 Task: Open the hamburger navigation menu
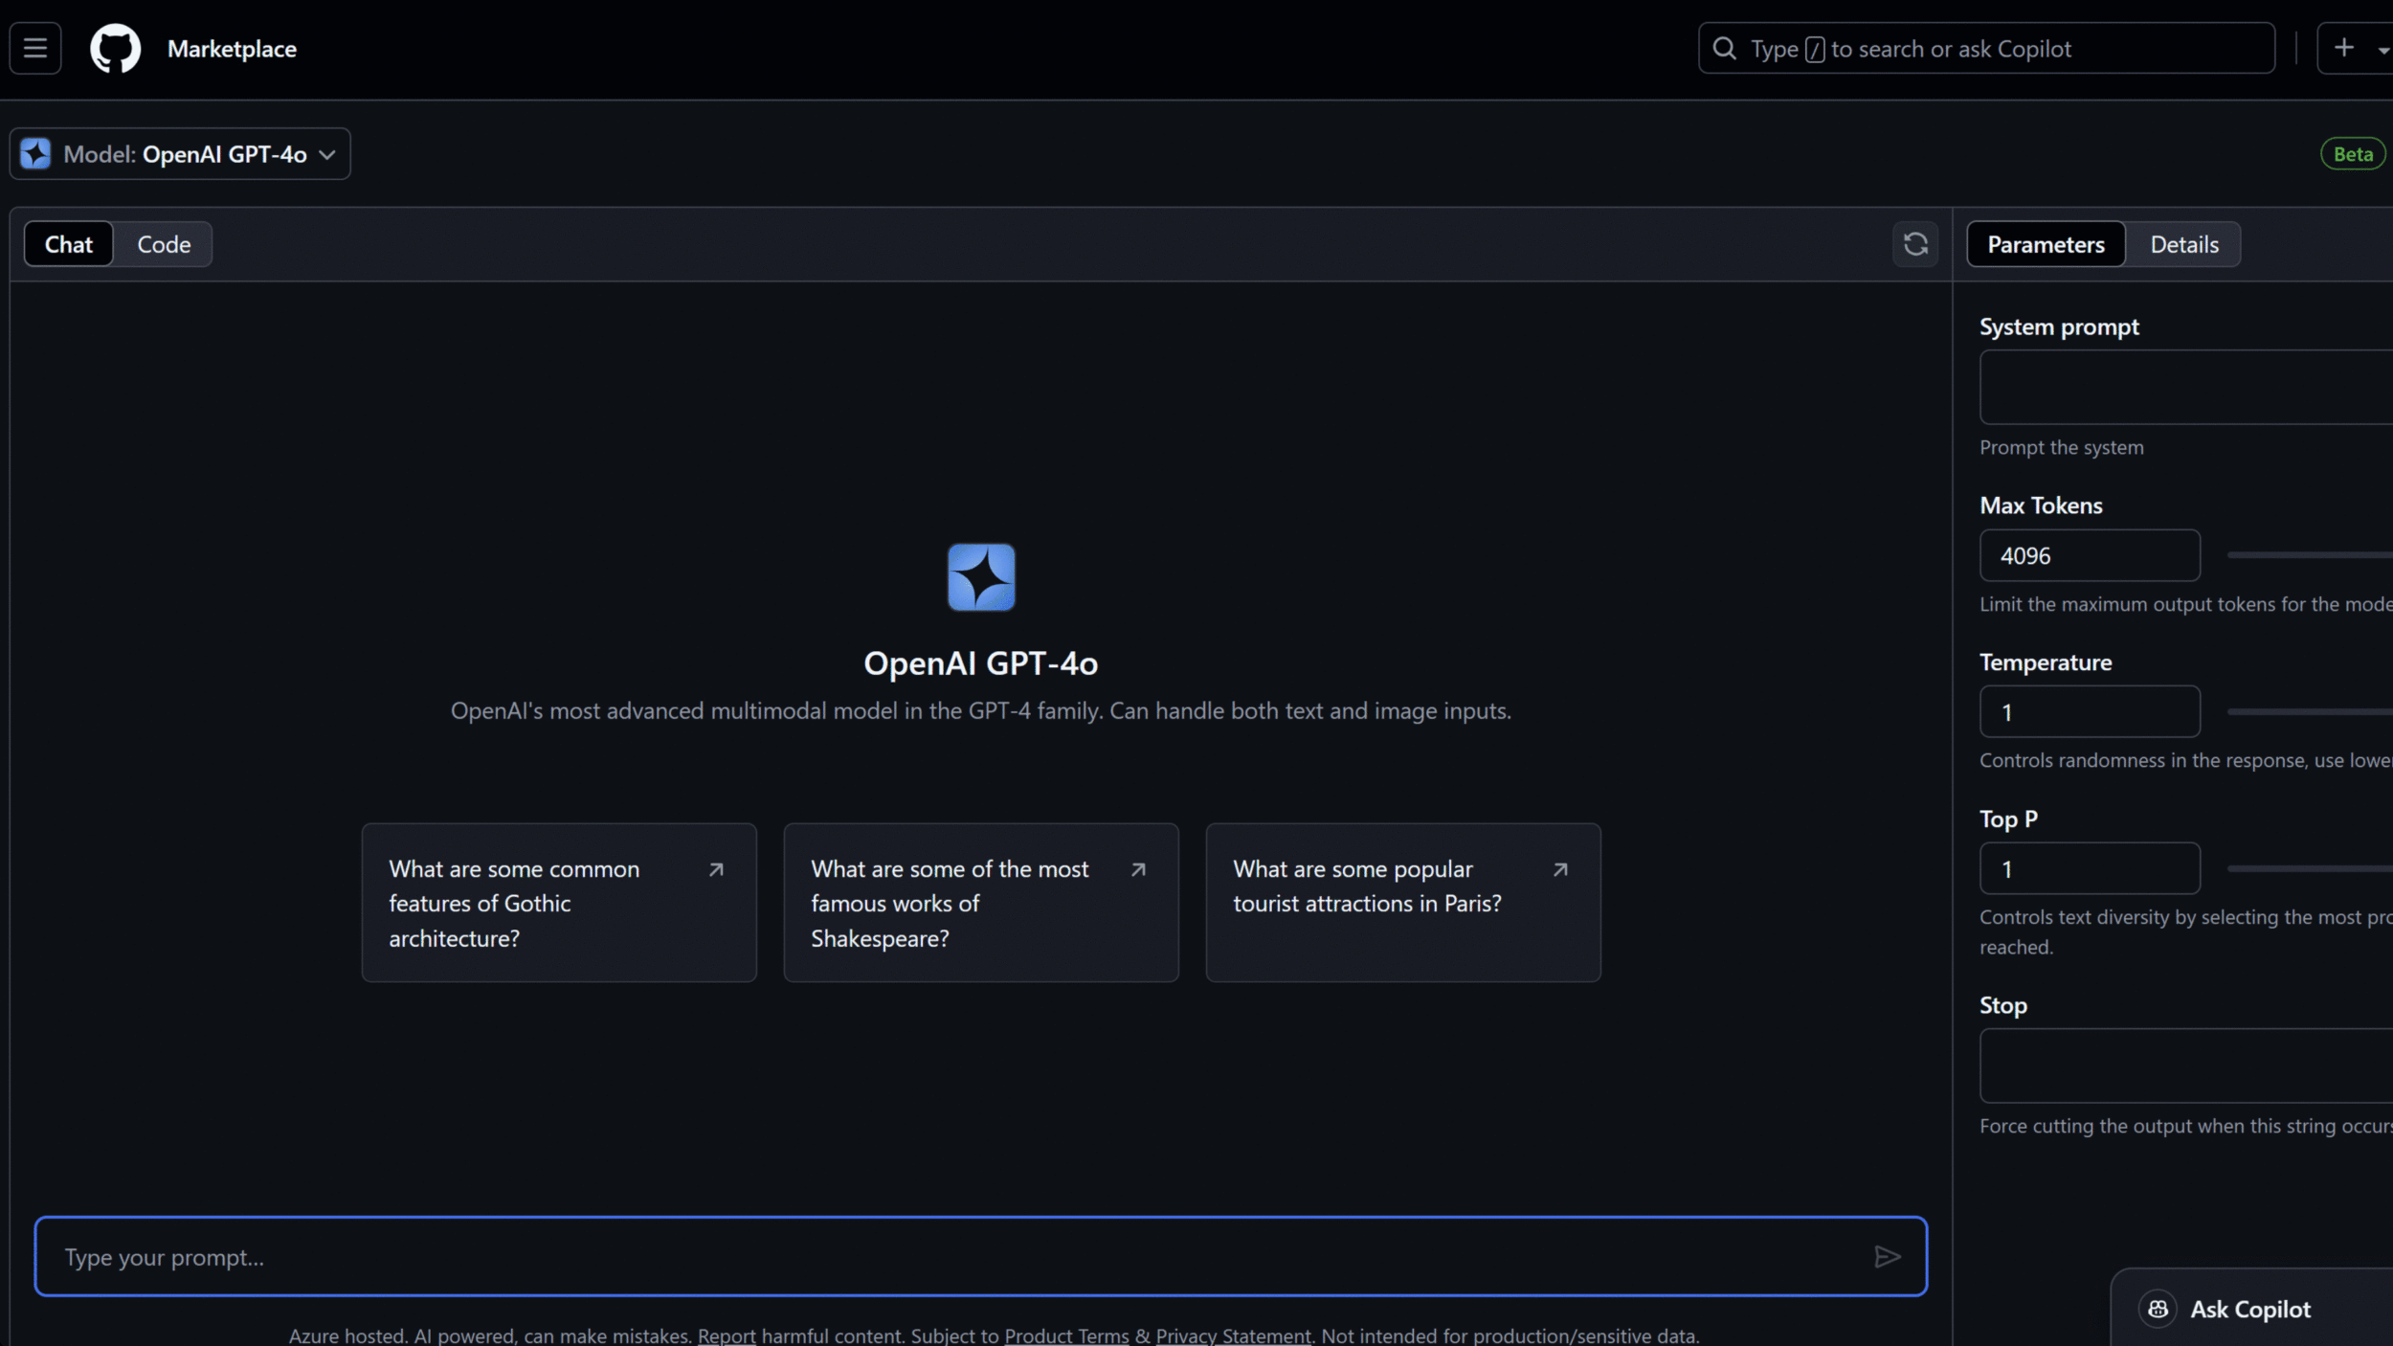tap(35, 48)
